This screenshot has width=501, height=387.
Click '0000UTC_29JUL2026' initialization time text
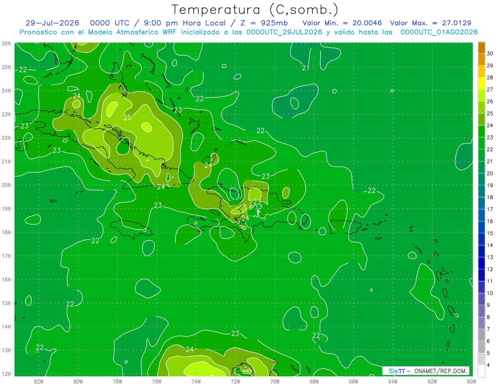(x=284, y=32)
